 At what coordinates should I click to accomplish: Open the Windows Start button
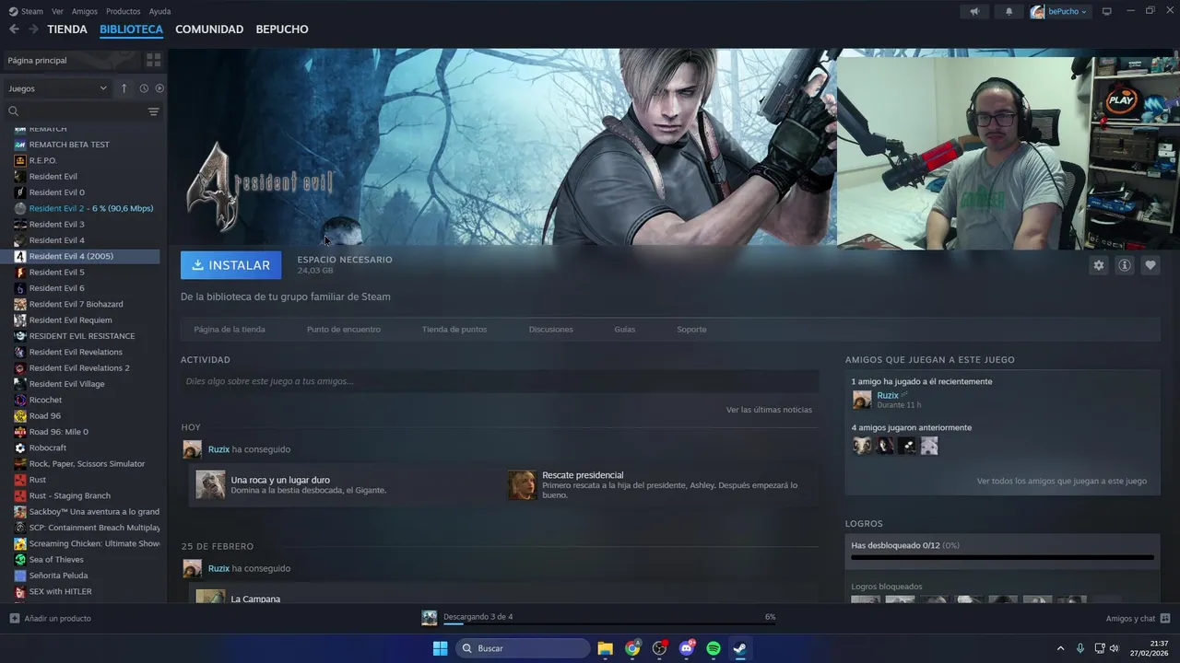[x=440, y=648]
